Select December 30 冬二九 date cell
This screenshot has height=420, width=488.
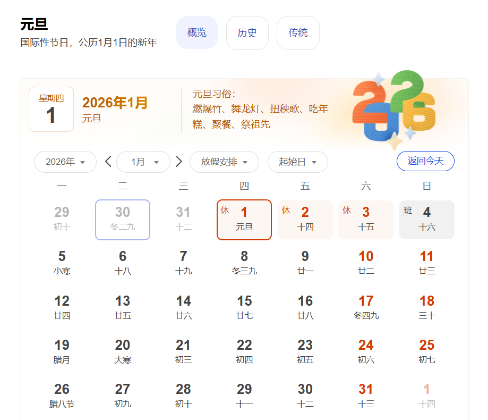click(x=123, y=220)
